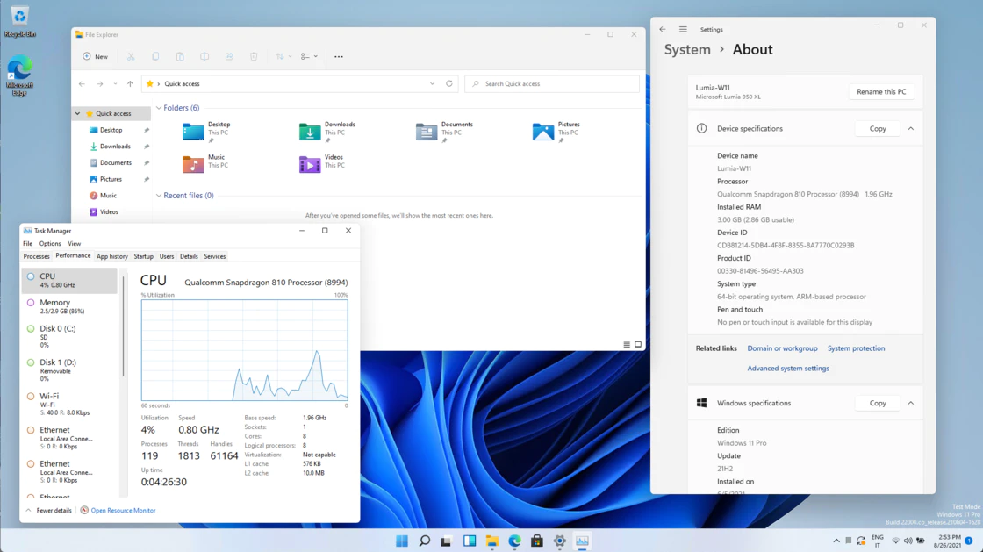Image resolution: width=983 pixels, height=552 pixels.
Task: Click the Cut scissors icon in File Explorer
Action: point(131,56)
